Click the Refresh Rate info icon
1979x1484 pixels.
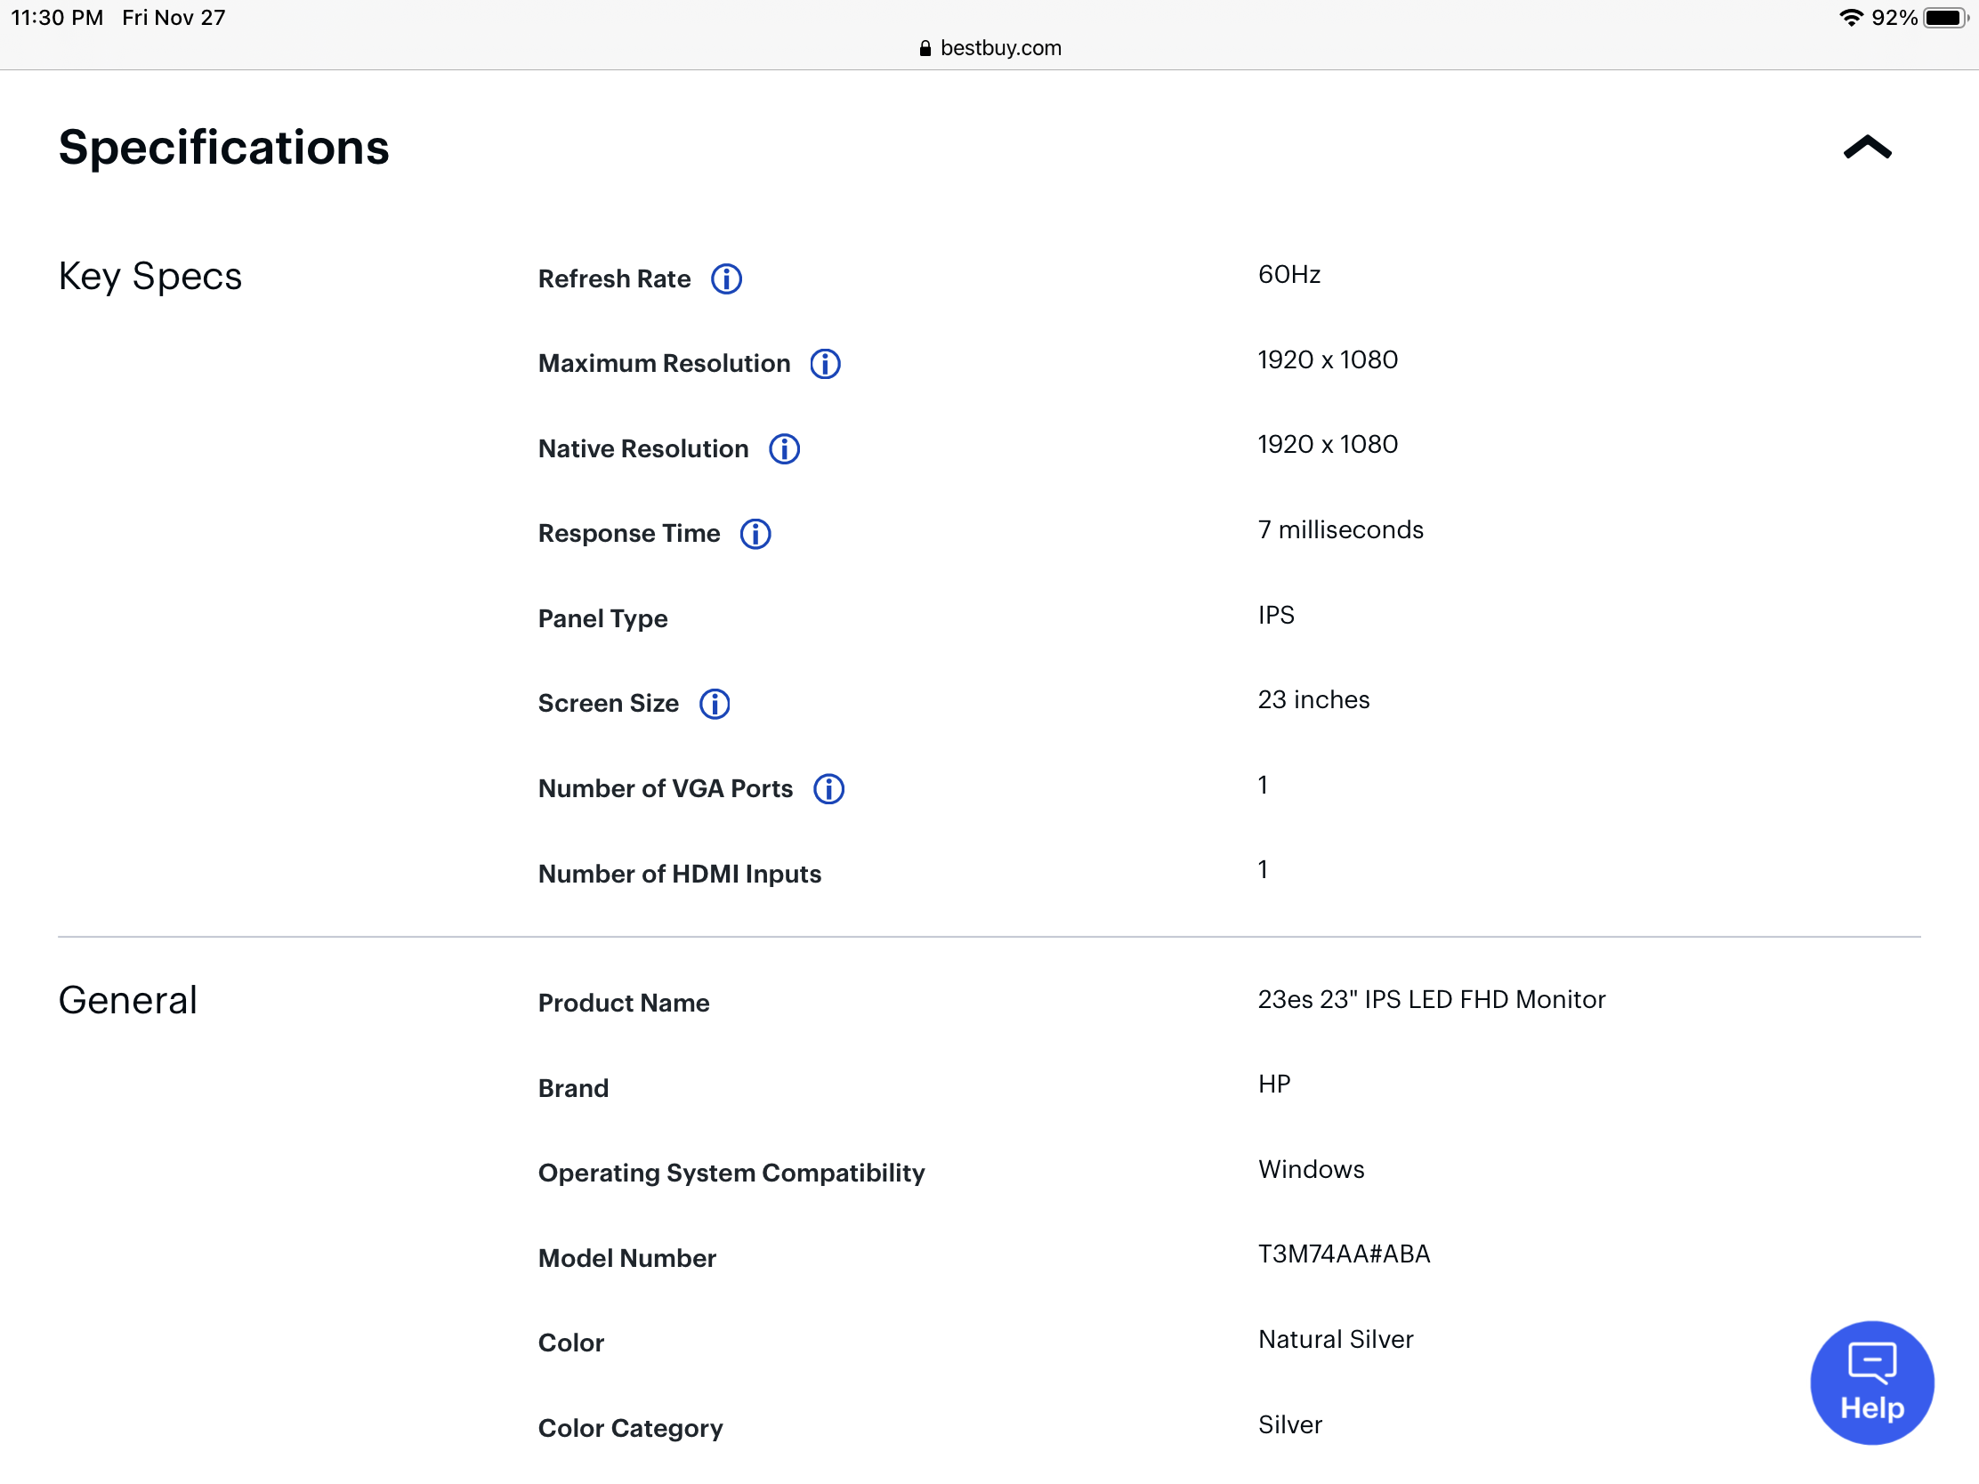click(x=725, y=279)
